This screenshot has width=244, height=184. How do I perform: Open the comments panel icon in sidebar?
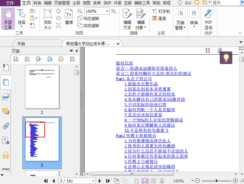(6, 111)
